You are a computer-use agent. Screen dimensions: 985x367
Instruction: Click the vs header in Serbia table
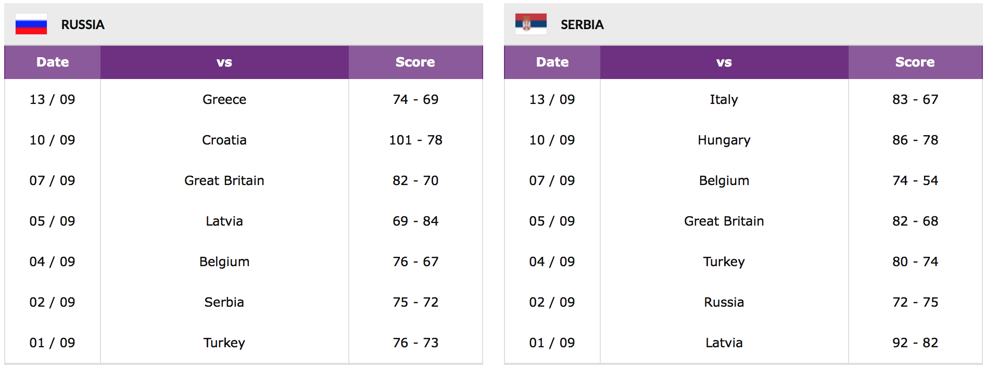click(x=724, y=62)
